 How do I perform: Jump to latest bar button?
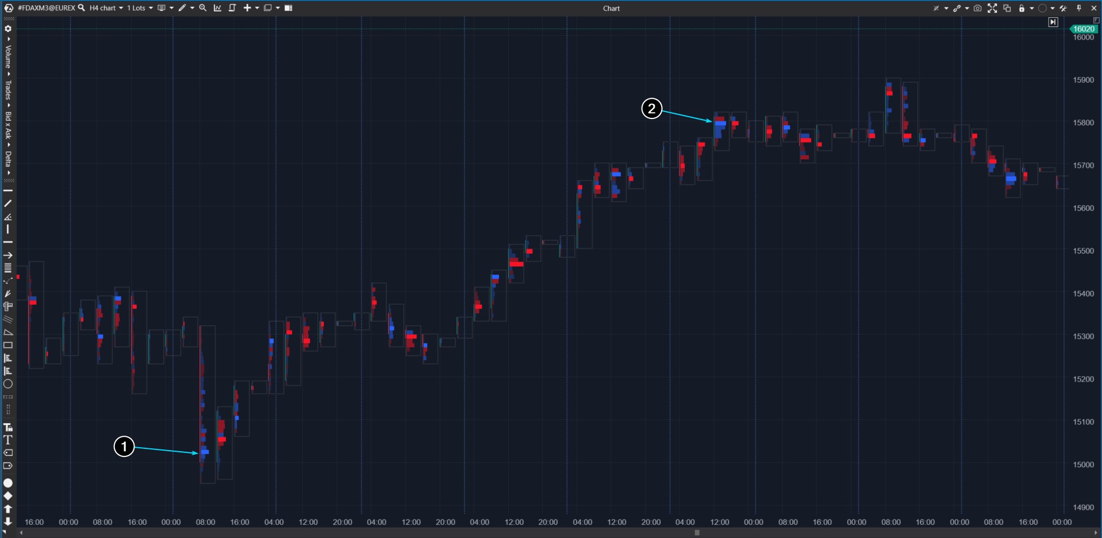[x=1053, y=22]
